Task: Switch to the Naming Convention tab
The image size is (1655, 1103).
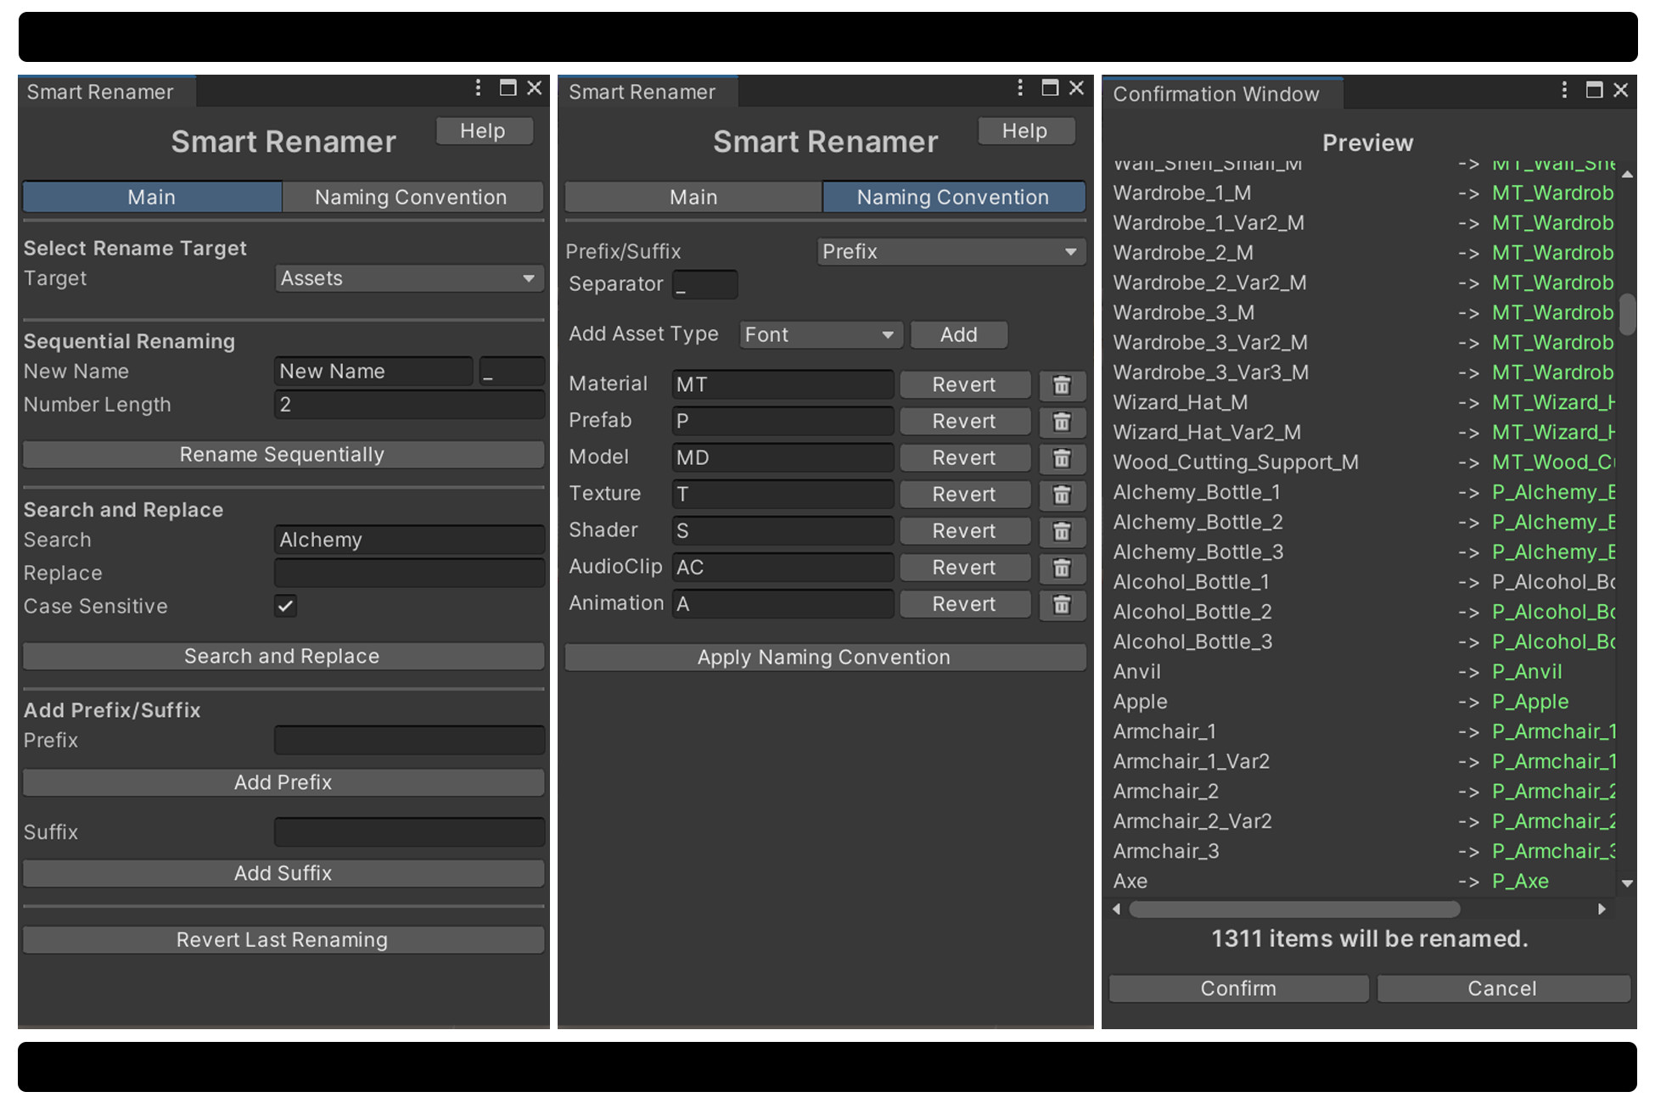Action: 412,197
